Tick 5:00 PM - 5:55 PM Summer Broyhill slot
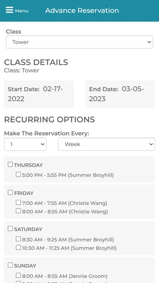The height and width of the screenshot is (283, 159). click(18, 174)
